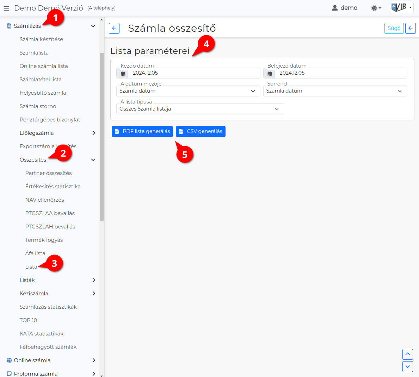419x377 pixels.
Task: Click the Kezdő dátum calendar icon
Action: click(123, 73)
